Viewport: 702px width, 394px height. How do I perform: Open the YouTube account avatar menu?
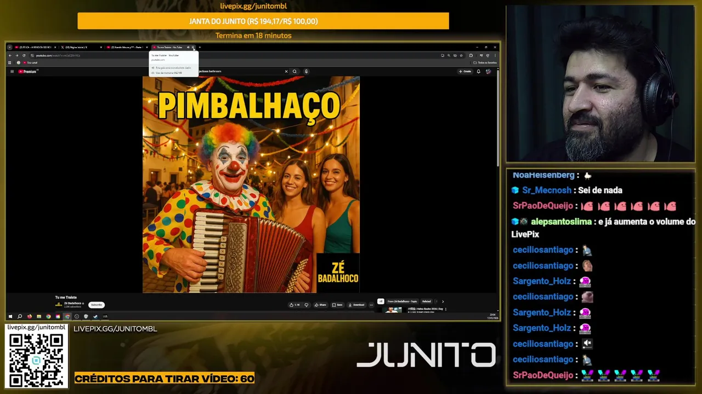point(489,71)
